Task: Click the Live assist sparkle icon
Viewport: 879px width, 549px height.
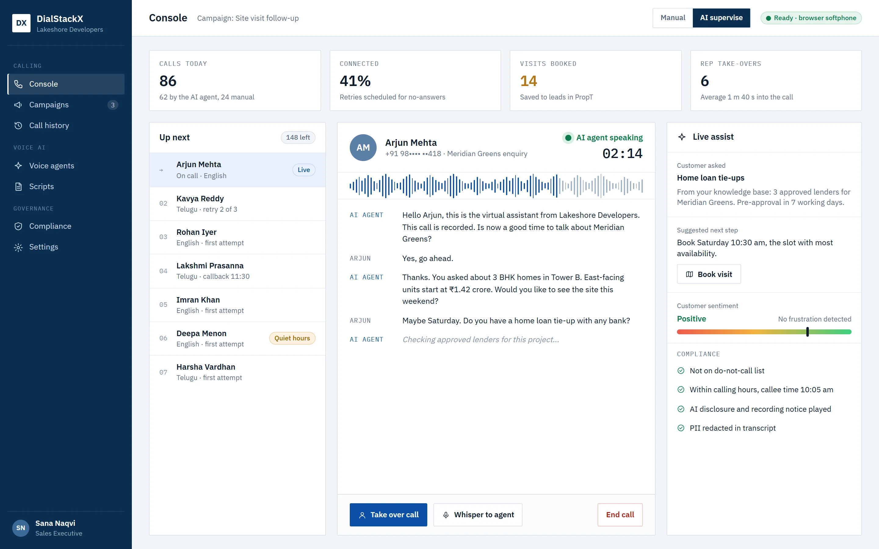Action: point(682,137)
